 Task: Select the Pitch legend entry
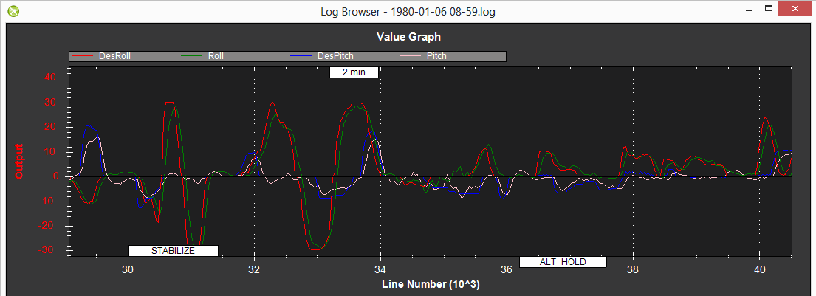click(436, 56)
